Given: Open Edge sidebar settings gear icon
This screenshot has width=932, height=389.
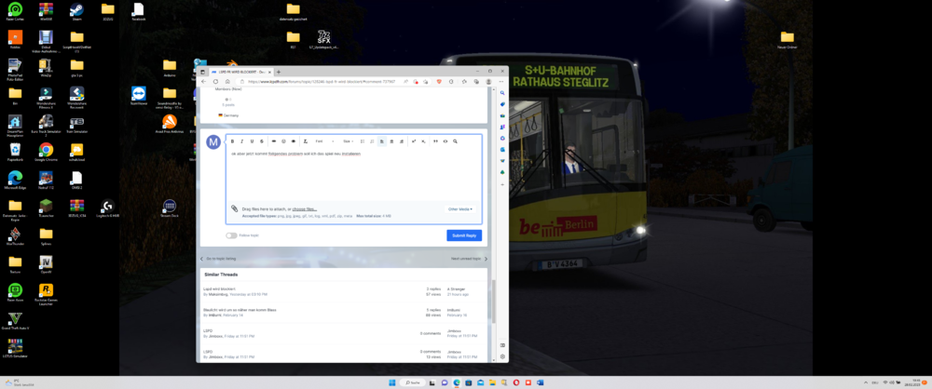Looking at the screenshot, I should click(x=502, y=357).
